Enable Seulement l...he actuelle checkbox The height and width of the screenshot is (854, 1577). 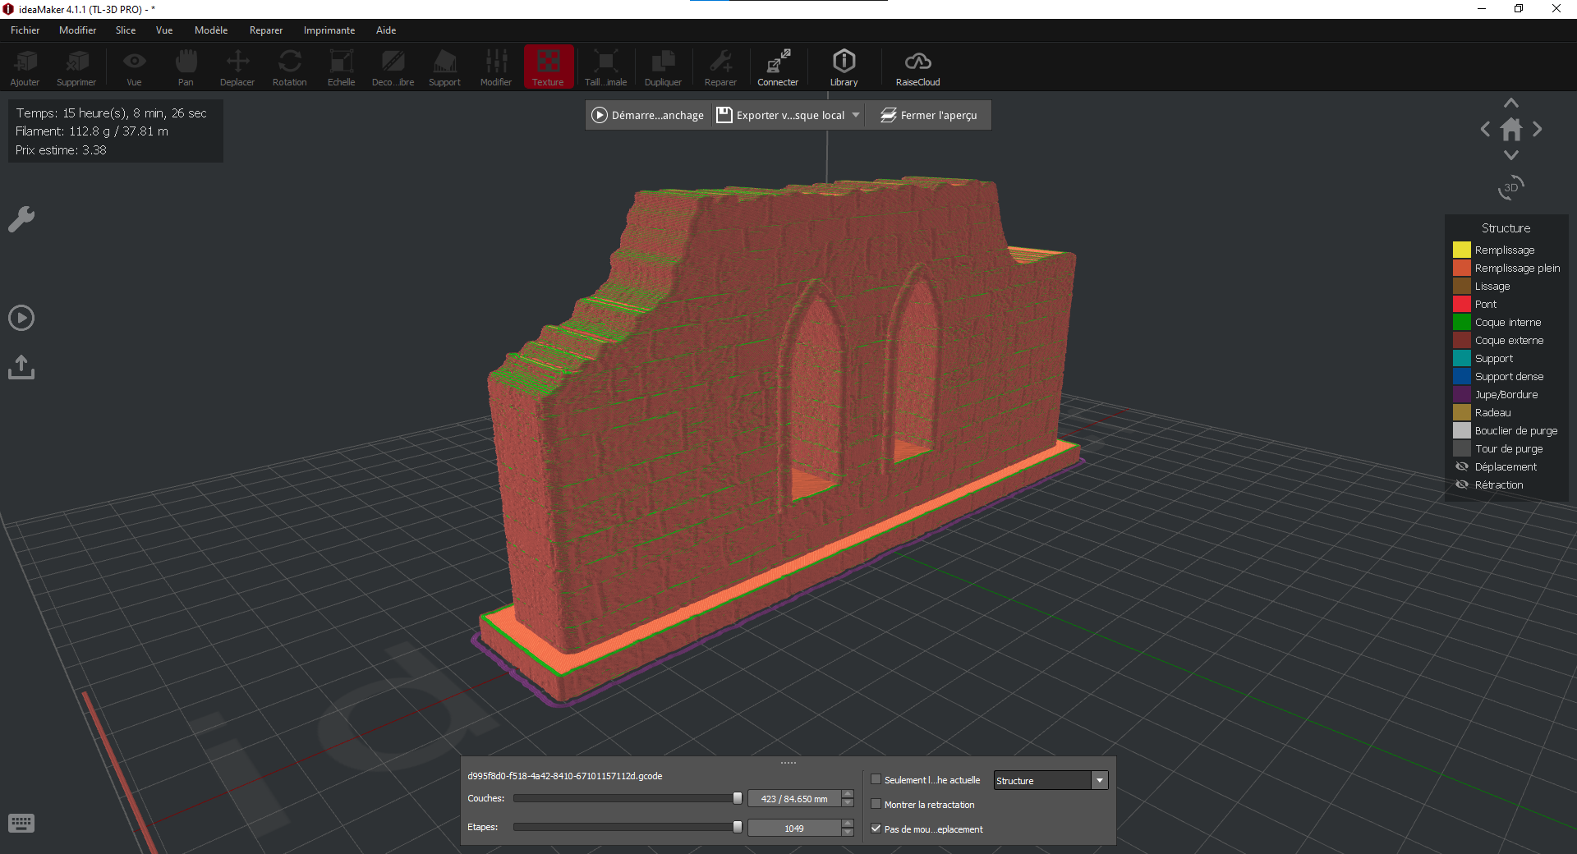[876, 779]
